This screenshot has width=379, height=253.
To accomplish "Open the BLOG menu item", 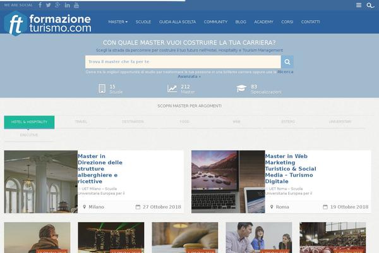I will 241,22.
